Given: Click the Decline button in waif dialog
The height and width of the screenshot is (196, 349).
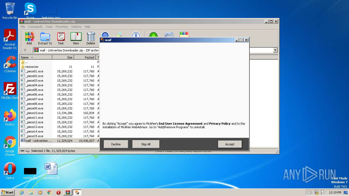Looking at the screenshot, I should (116, 144).
